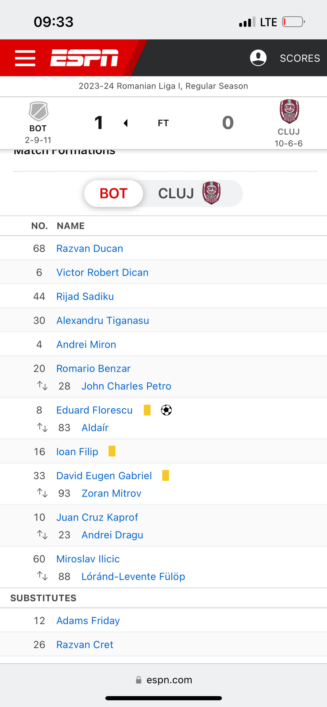Image resolution: width=327 pixels, height=707 pixels.
Task: Tap the espn.com address bar
Action: point(164,680)
